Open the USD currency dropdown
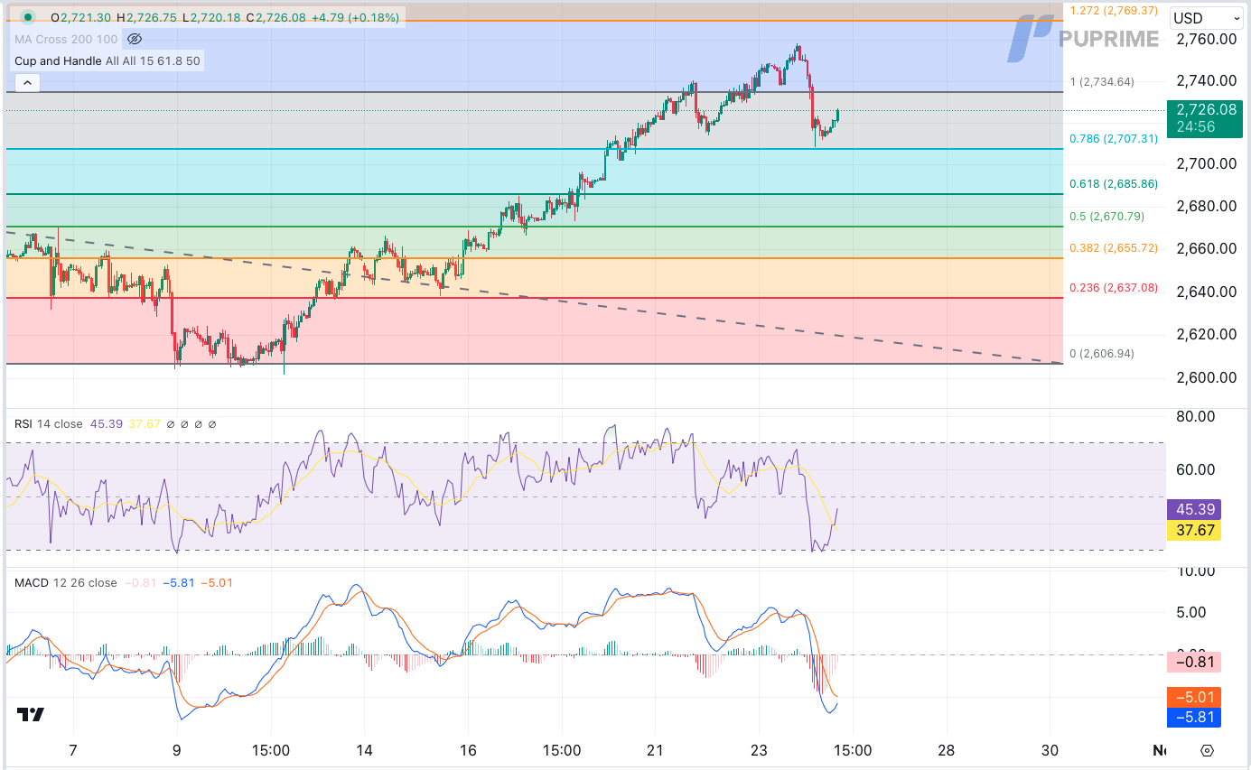 (1207, 18)
